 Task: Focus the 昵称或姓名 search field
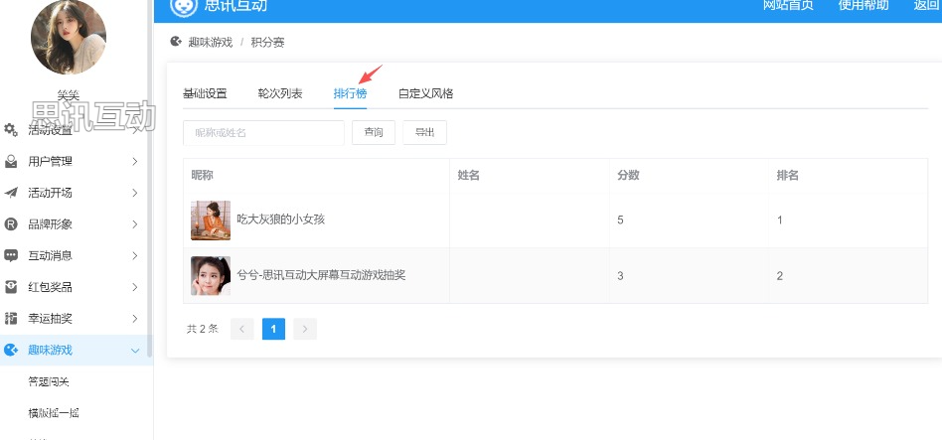click(263, 132)
